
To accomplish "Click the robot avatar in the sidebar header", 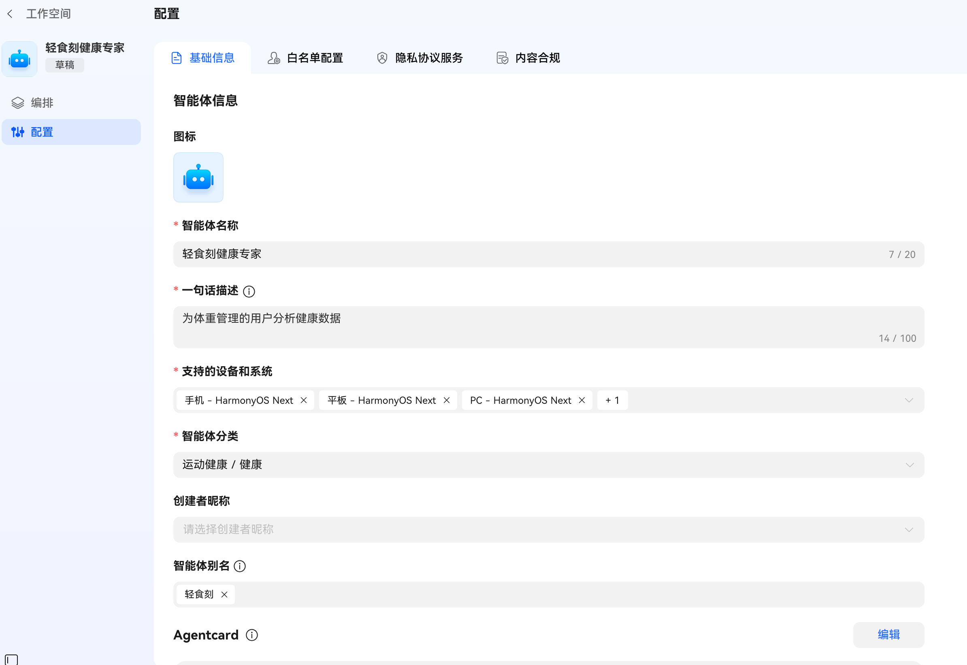I will (x=19, y=59).
